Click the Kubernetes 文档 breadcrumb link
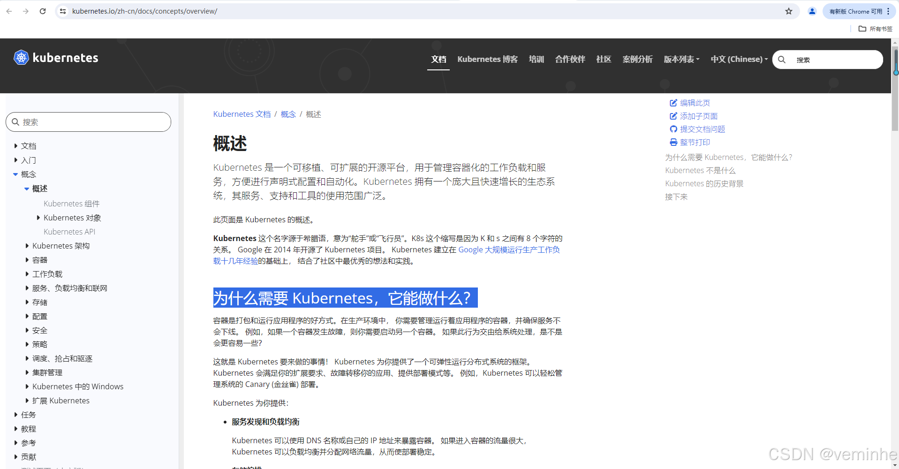The width and height of the screenshot is (899, 469). point(242,114)
